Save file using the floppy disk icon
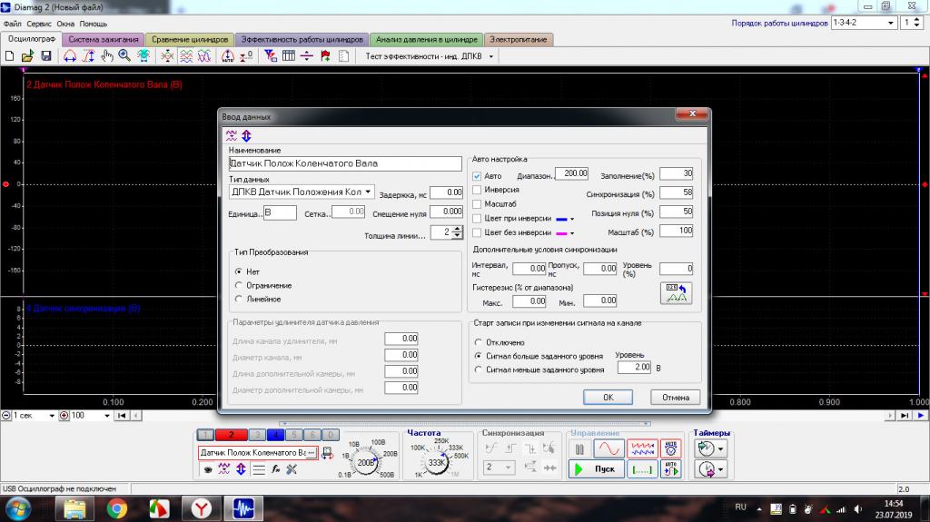The height and width of the screenshot is (522, 930). click(x=45, y=56)
